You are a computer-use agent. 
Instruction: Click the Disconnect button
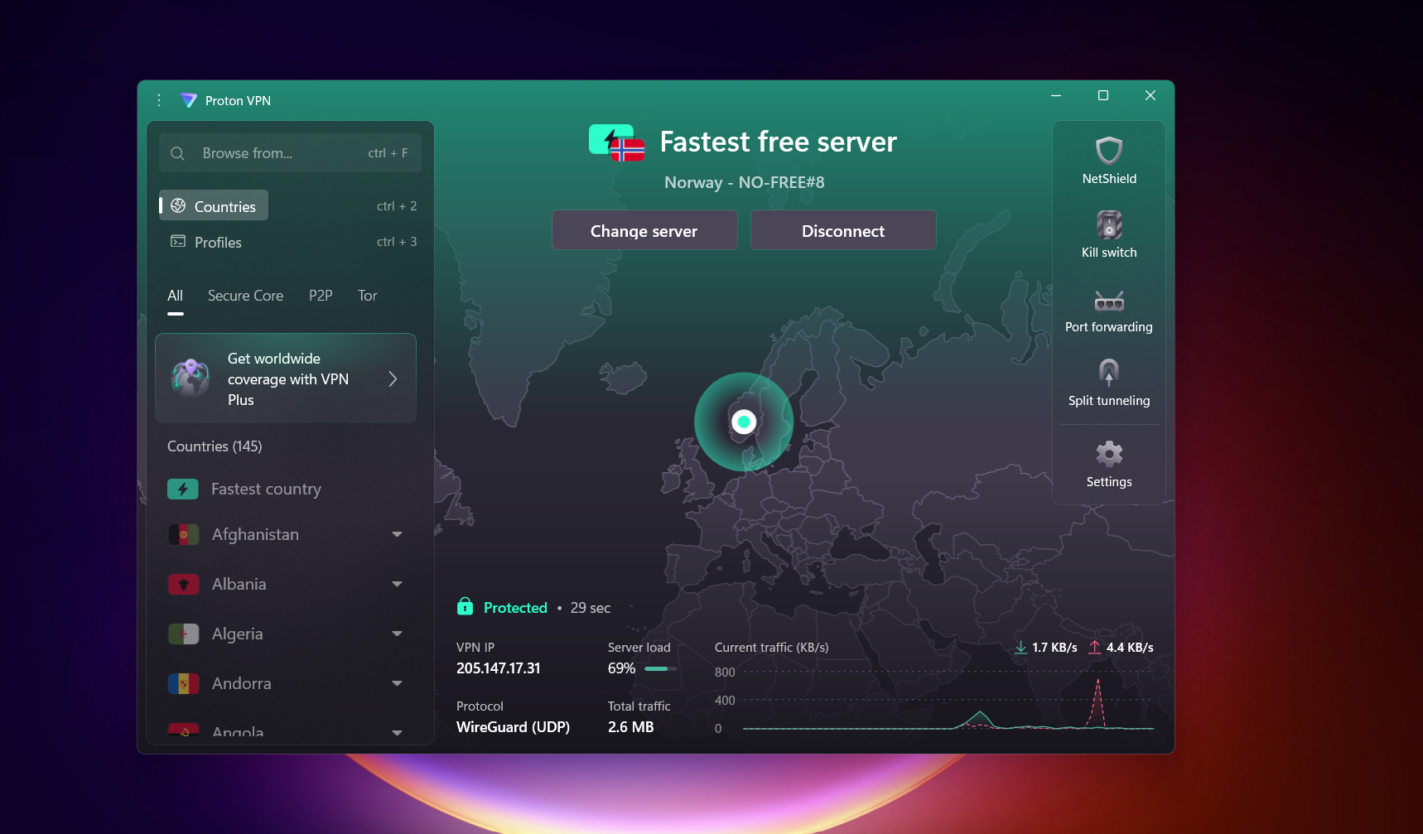843,230
